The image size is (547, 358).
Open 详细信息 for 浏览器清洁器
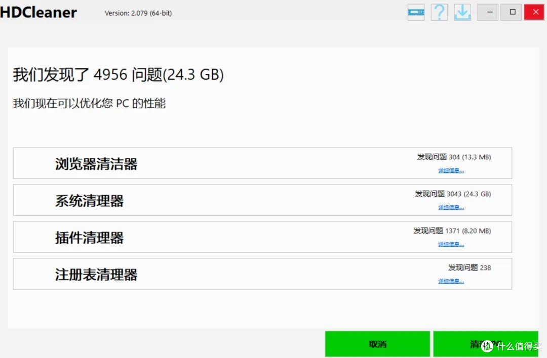pyautogui.click(x=451, y=170)
